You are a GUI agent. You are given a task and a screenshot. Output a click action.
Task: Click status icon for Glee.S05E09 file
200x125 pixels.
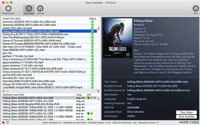(92, 50)
